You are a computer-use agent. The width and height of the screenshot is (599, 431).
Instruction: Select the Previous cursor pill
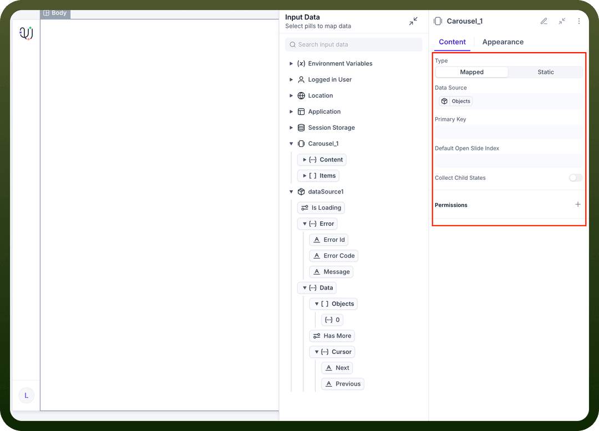(x=343, y=384)
